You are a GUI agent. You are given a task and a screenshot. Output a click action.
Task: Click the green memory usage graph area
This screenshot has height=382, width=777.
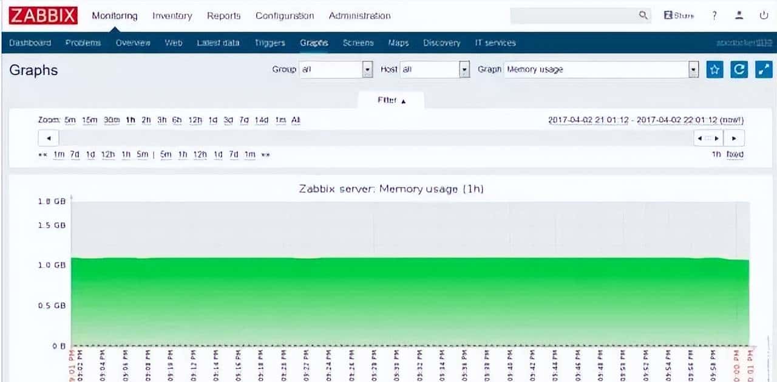(x=410, y=302)
